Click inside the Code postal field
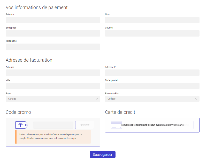Image resolution: width=207 pixels, height=162 pixels. [x=152, y=86]
